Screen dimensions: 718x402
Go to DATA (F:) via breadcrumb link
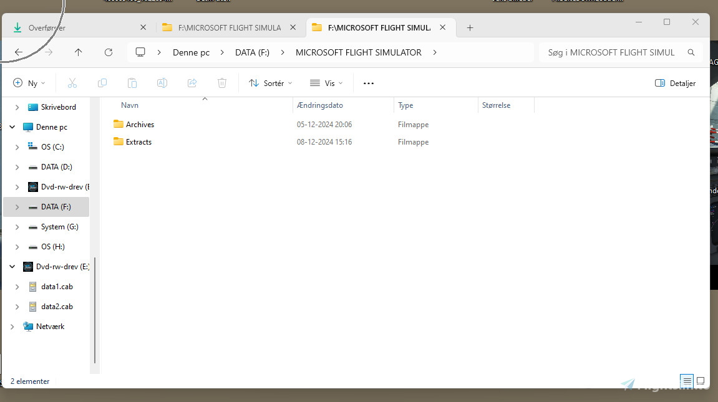[252, 52]
